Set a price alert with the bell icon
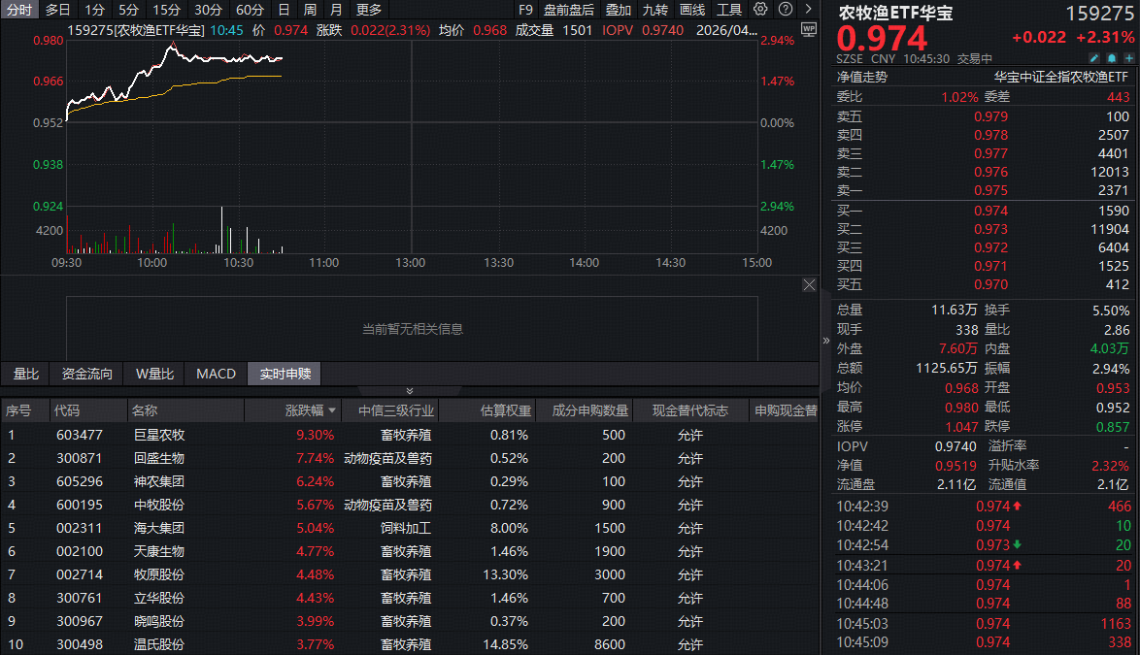The height and width of the screenshot is (655, 1140). pyautogui.click(x=1111, y=58)
